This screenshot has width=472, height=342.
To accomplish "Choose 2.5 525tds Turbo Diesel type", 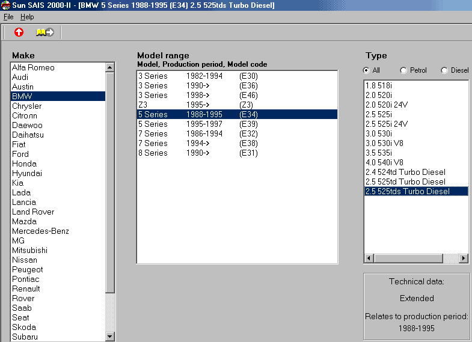I will (416, 191).
